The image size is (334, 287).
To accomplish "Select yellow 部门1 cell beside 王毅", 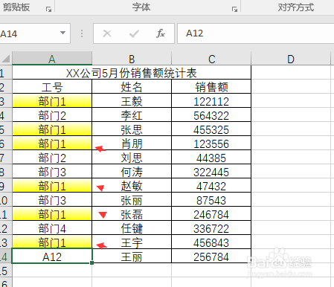I will coord(52,101).
